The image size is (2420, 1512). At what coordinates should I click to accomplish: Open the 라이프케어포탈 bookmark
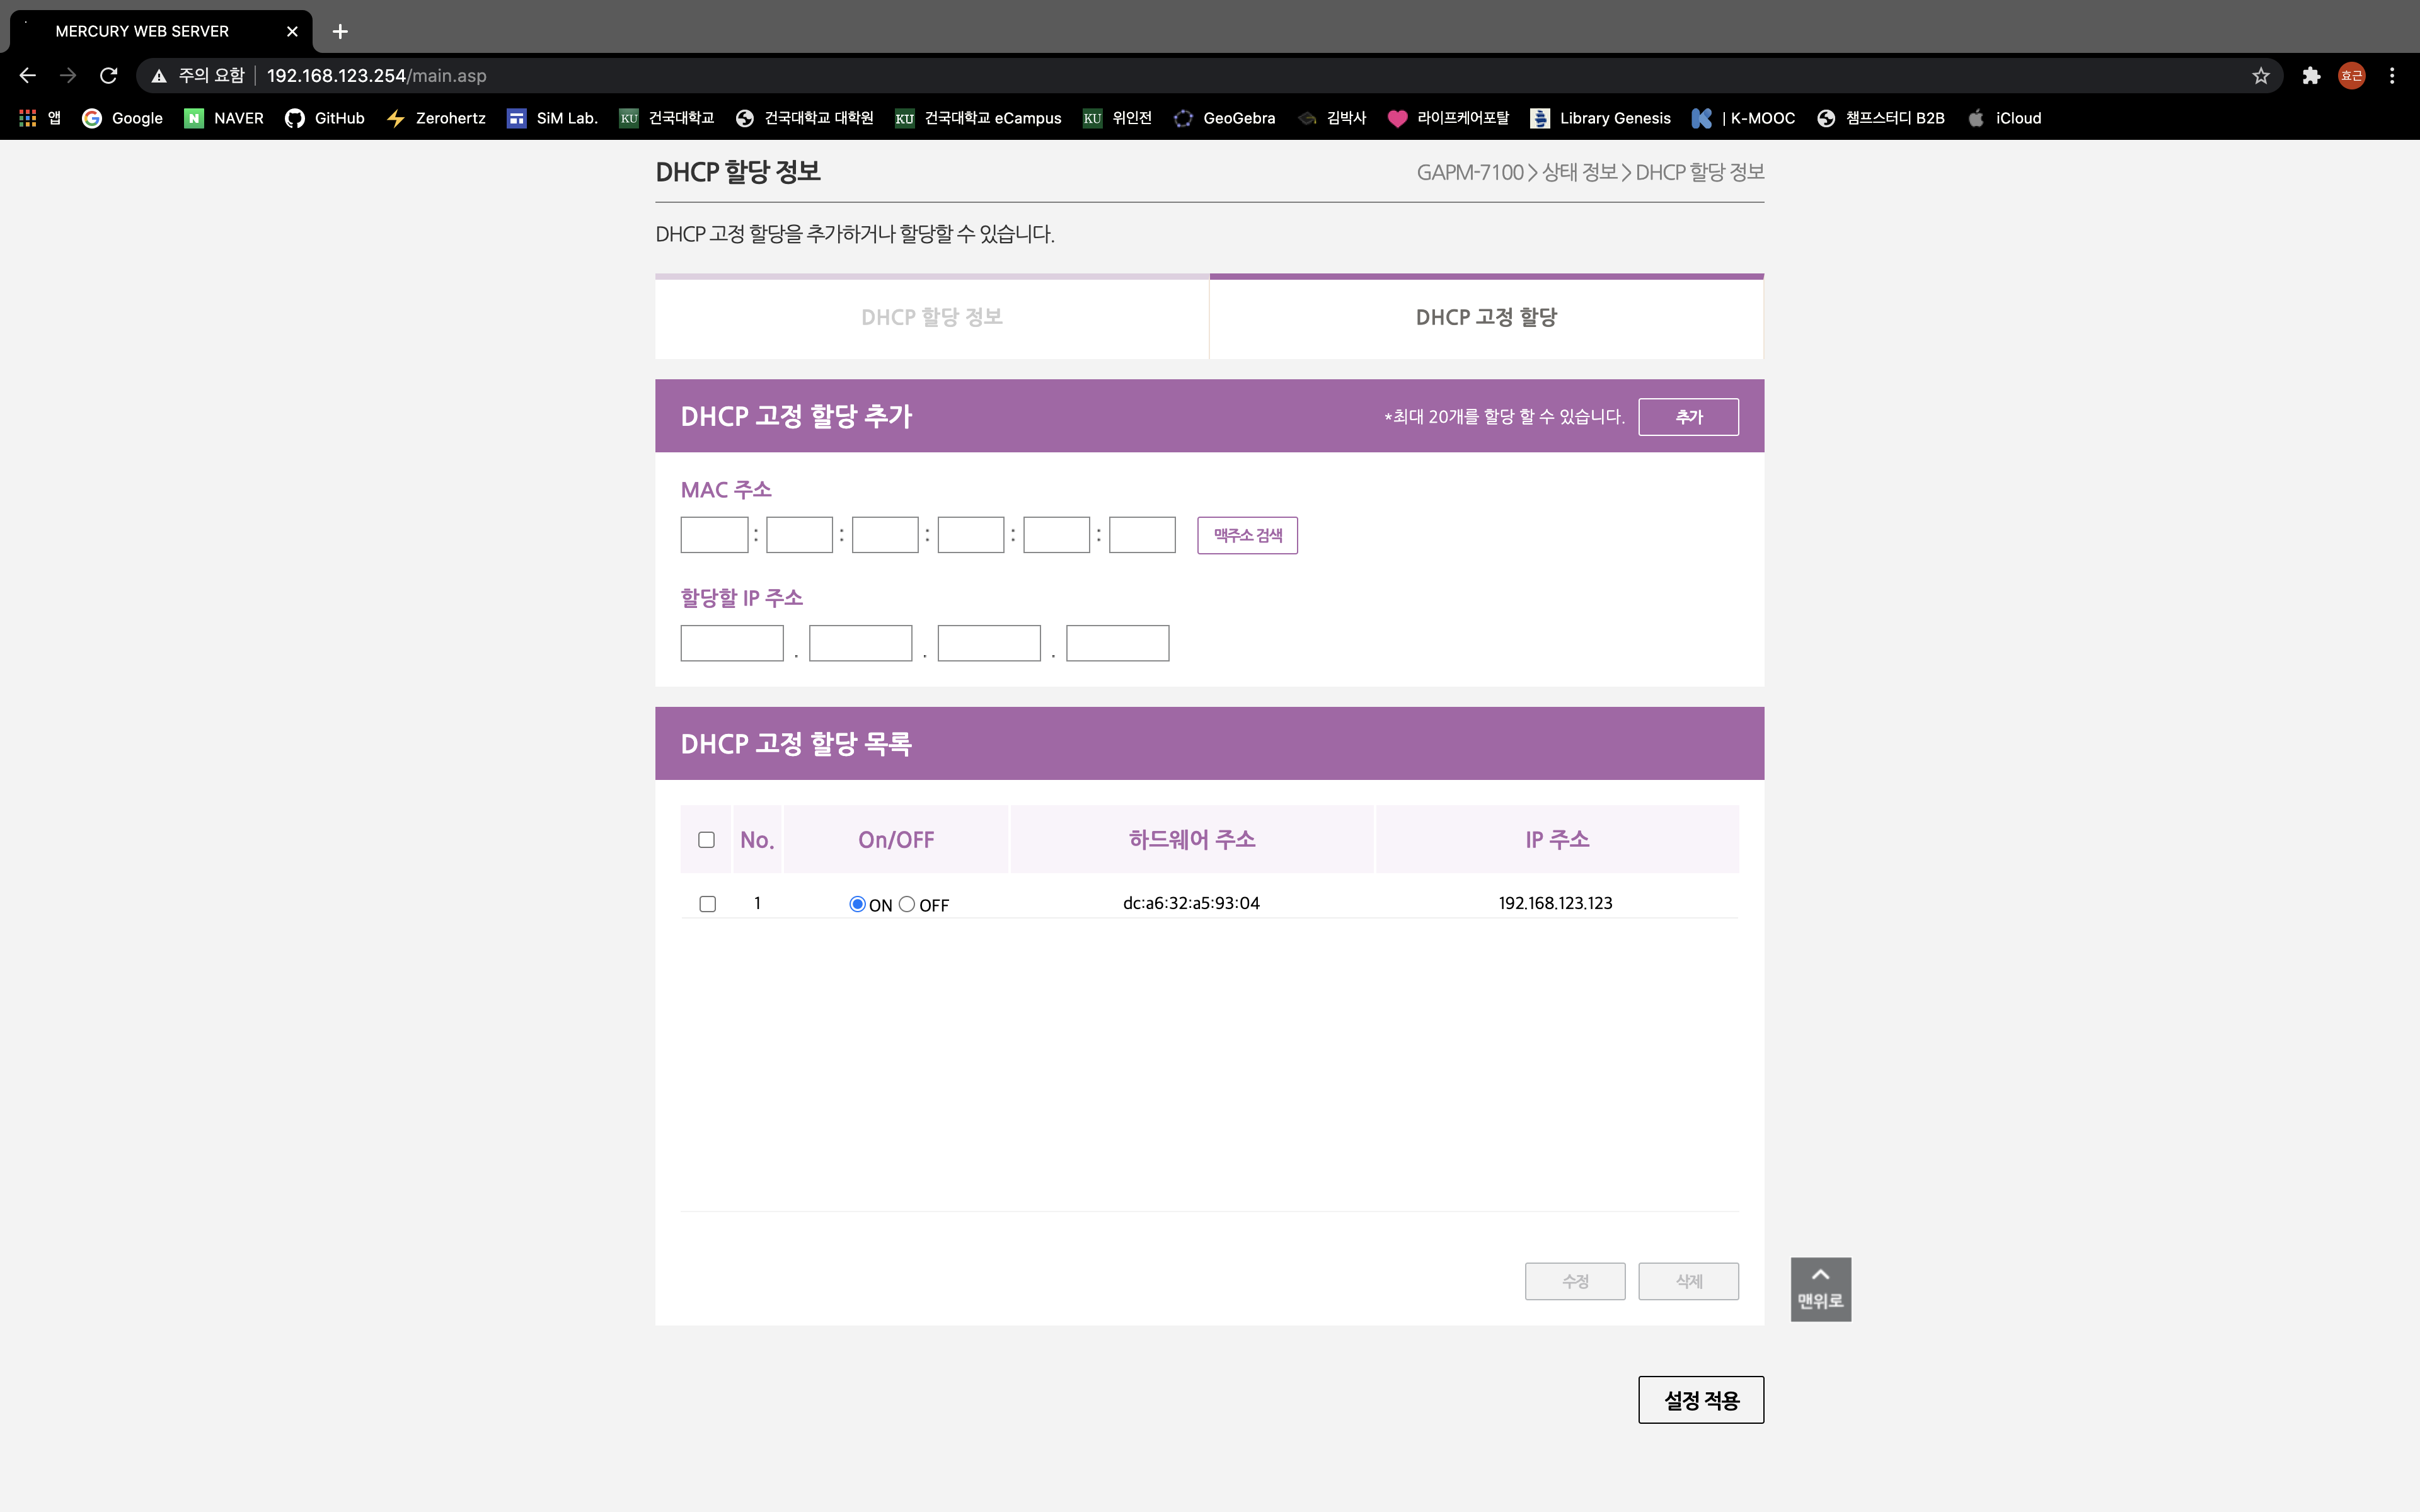pos(1448,118)
